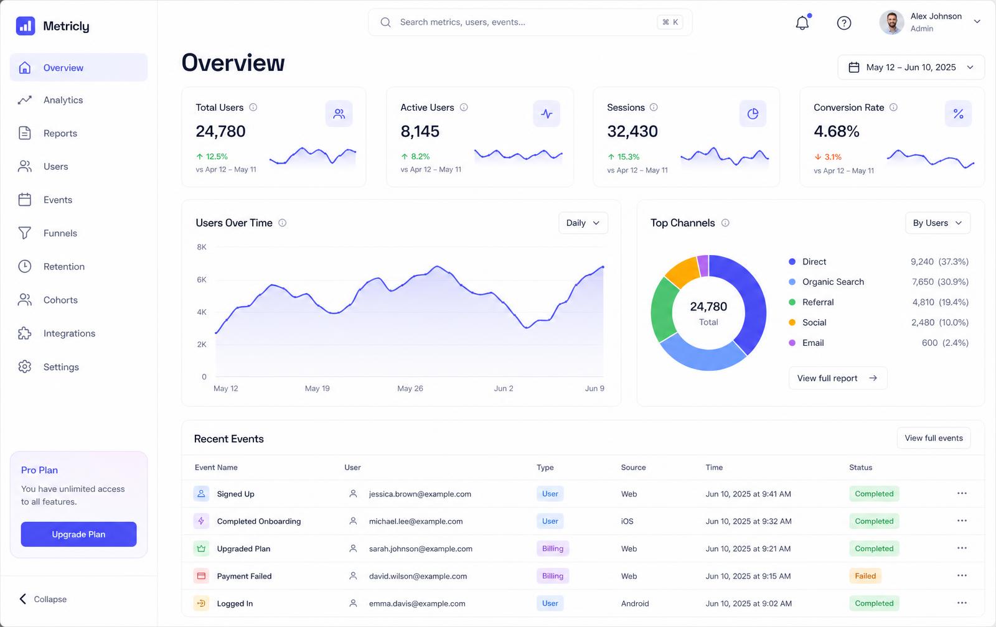The width and height of the screenshot is (996, 627).
Task: Click the Conversion Rate percent icon
Action: coord(958,114)
